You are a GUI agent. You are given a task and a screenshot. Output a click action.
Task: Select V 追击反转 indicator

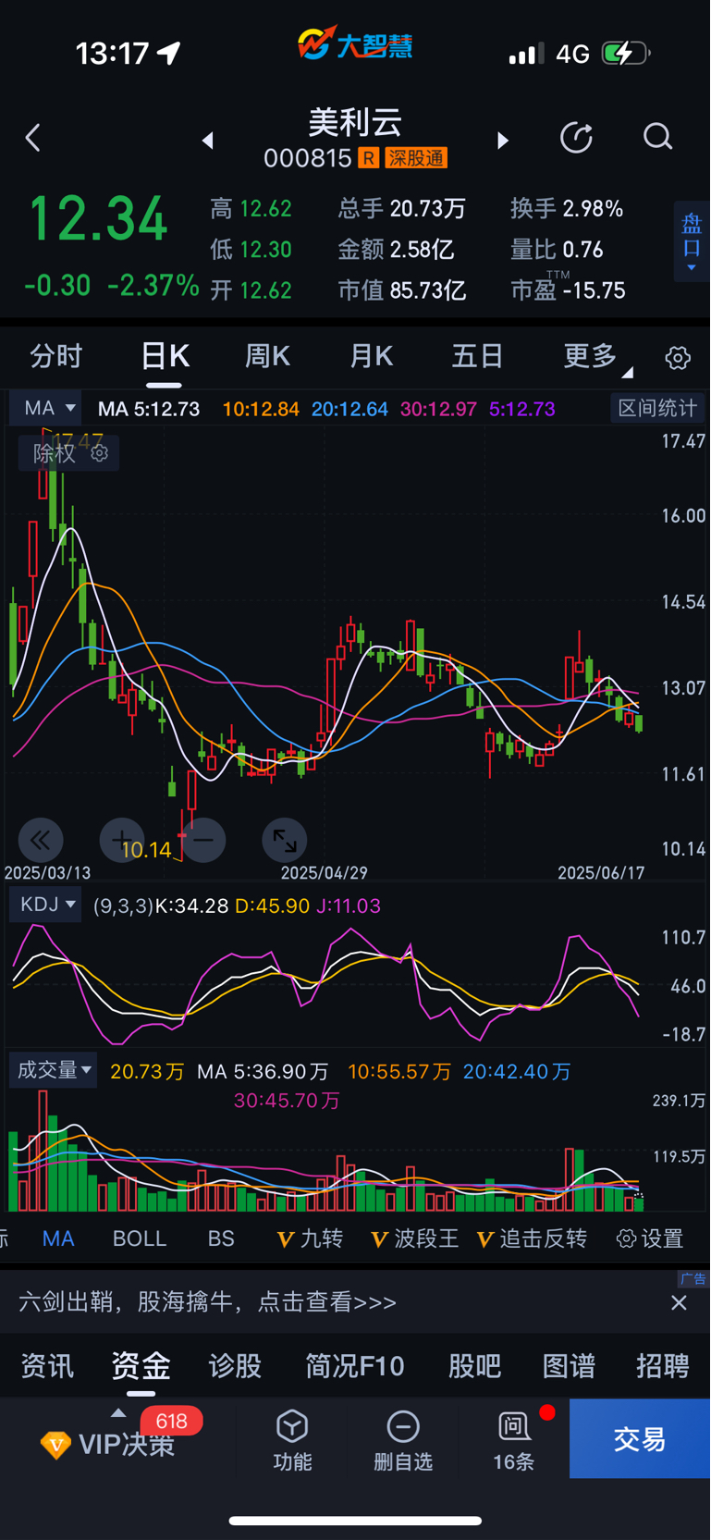pos(532,1238)
